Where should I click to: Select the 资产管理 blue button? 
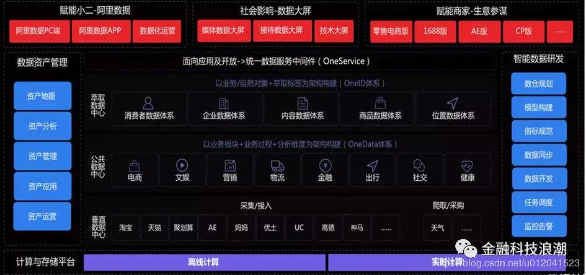click(42, 156)
